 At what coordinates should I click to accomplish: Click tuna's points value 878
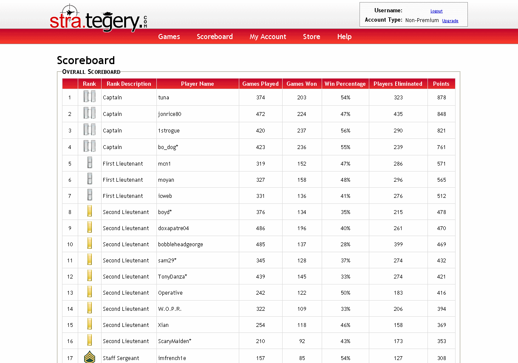point(442,97)
